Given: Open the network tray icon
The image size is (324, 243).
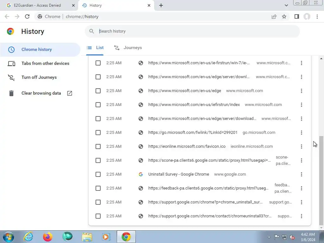Looking at the screenshot, I should (284, 237).
